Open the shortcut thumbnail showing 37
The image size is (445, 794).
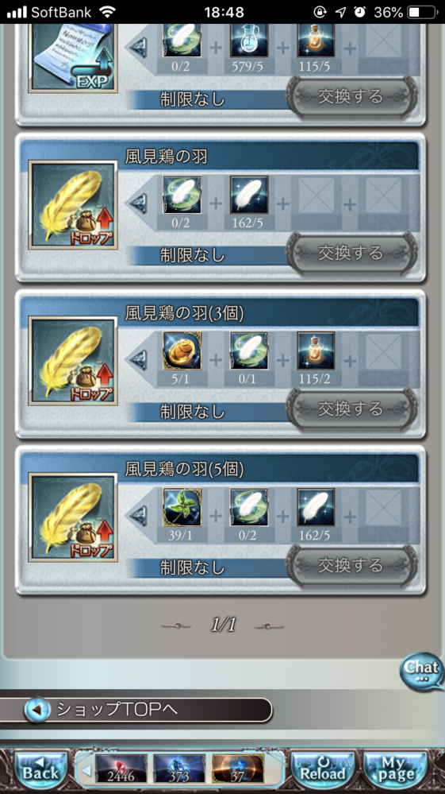point(238,769)
